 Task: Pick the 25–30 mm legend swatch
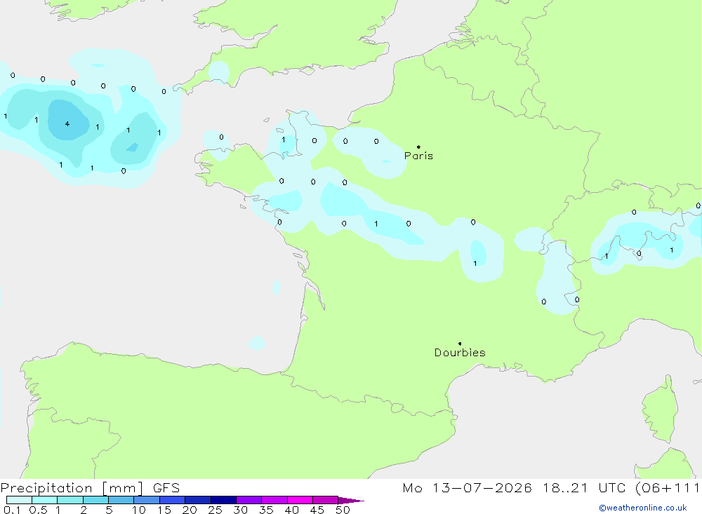pos(223,500)
